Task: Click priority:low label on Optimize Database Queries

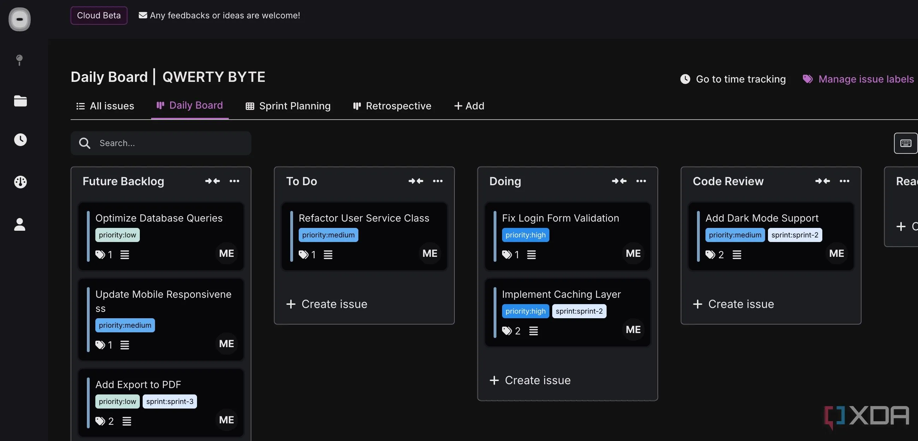Action: pyautogui.click(x=117, y=235)
